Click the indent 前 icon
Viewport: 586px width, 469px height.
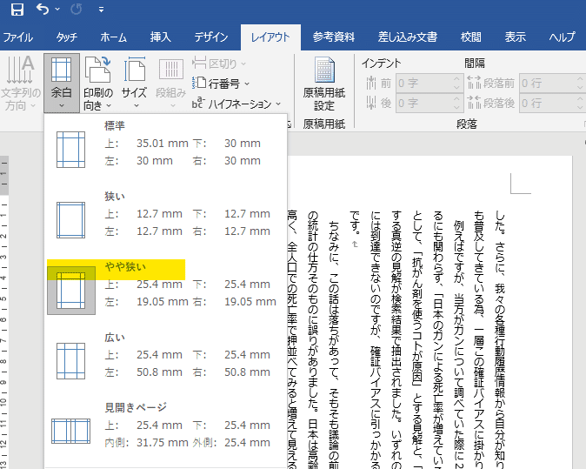pos(370,83)
